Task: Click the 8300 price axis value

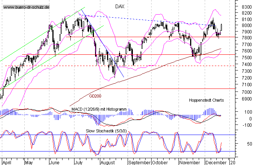Action: point(247,7)
